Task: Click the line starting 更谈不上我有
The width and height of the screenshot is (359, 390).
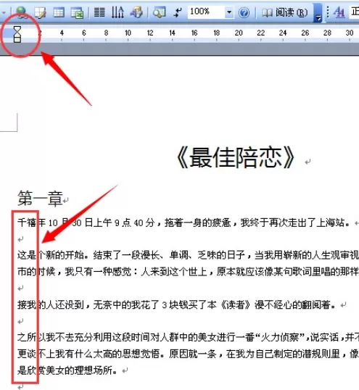Action: coord(188,354)
